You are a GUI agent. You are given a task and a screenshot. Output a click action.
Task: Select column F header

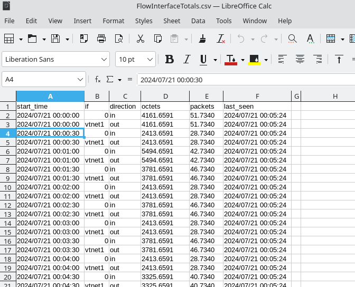coord(257,97)
